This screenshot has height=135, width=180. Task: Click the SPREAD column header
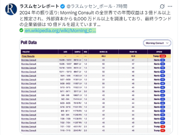159,52
